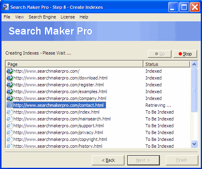Open the View menu

pos(19,17)
